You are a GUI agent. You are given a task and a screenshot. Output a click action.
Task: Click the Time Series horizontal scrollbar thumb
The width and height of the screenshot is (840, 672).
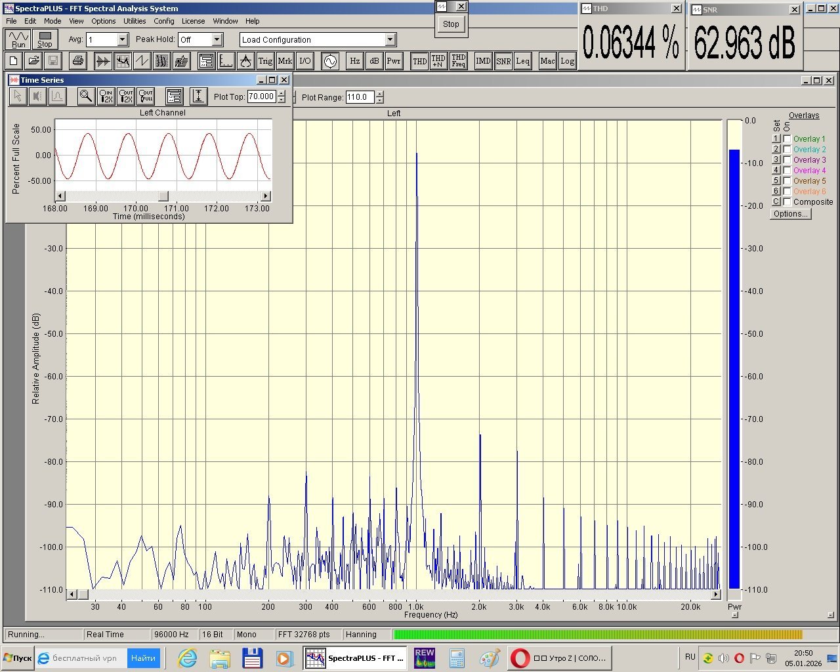163,196
